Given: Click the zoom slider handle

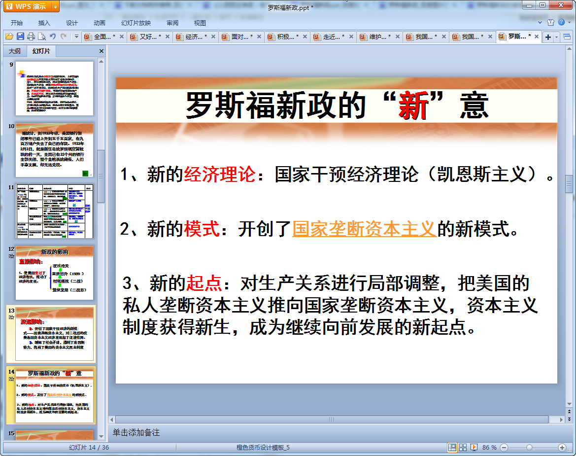Looking at the screenshot, I should pos(529,448).
